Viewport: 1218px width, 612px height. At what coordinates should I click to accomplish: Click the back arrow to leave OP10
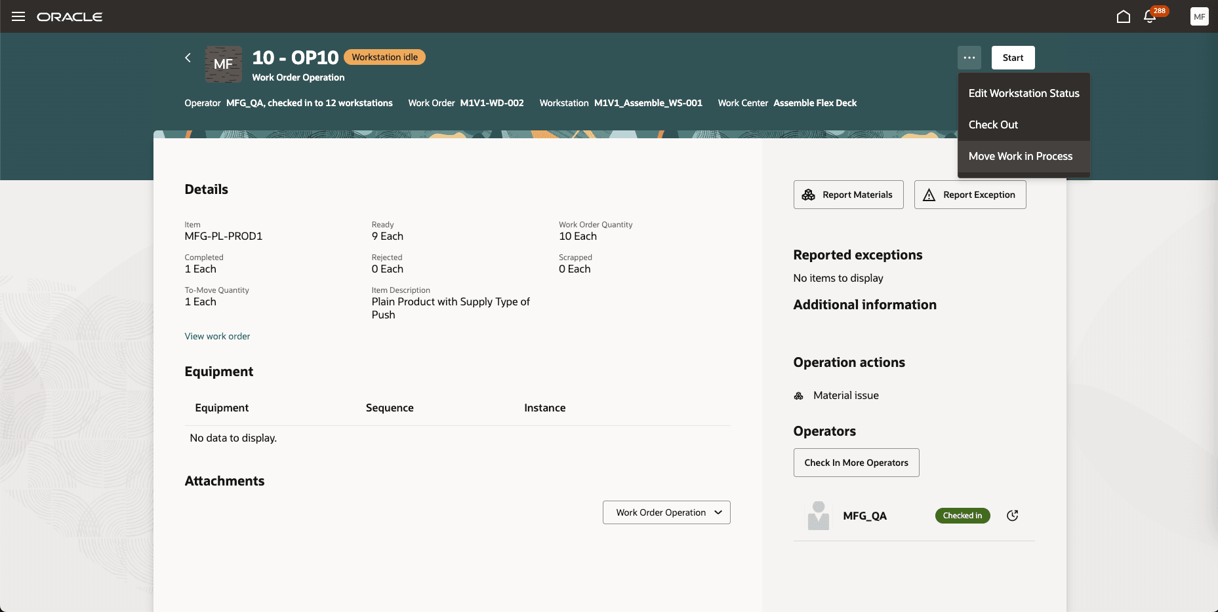coord(188,58)
